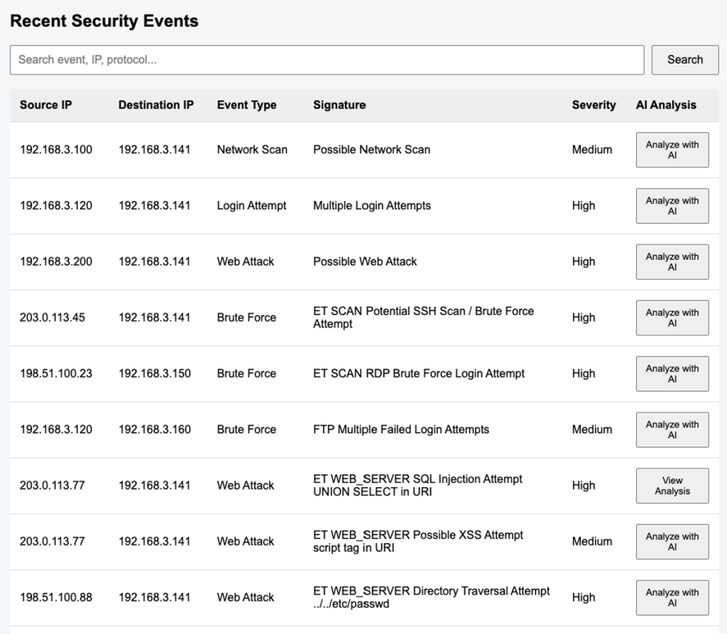Analyze the Possible Web Attack row with AI
The width and height of the screenshot is (727, 634).
click(x=672, y=261)
